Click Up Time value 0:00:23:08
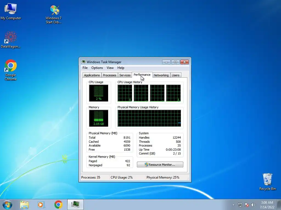The height and width of the screenshot is (210, 281). (173, 150)
